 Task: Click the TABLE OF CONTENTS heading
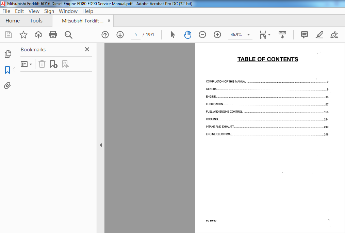coord(267,59)
